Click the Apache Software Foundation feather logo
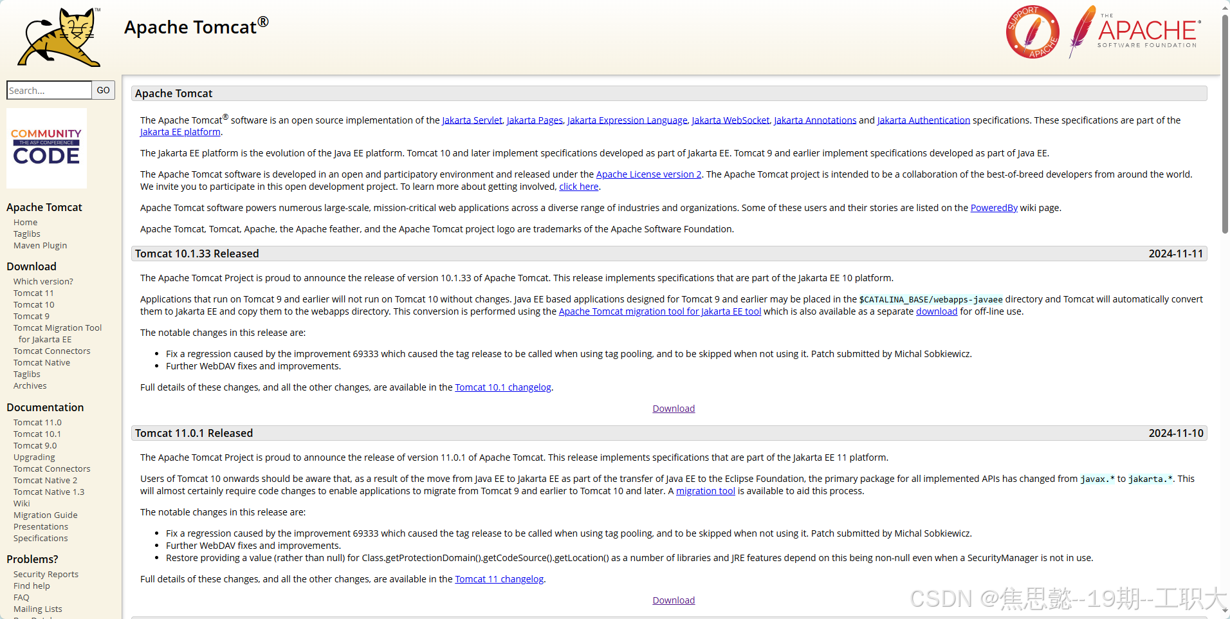 click(1135, 32)
